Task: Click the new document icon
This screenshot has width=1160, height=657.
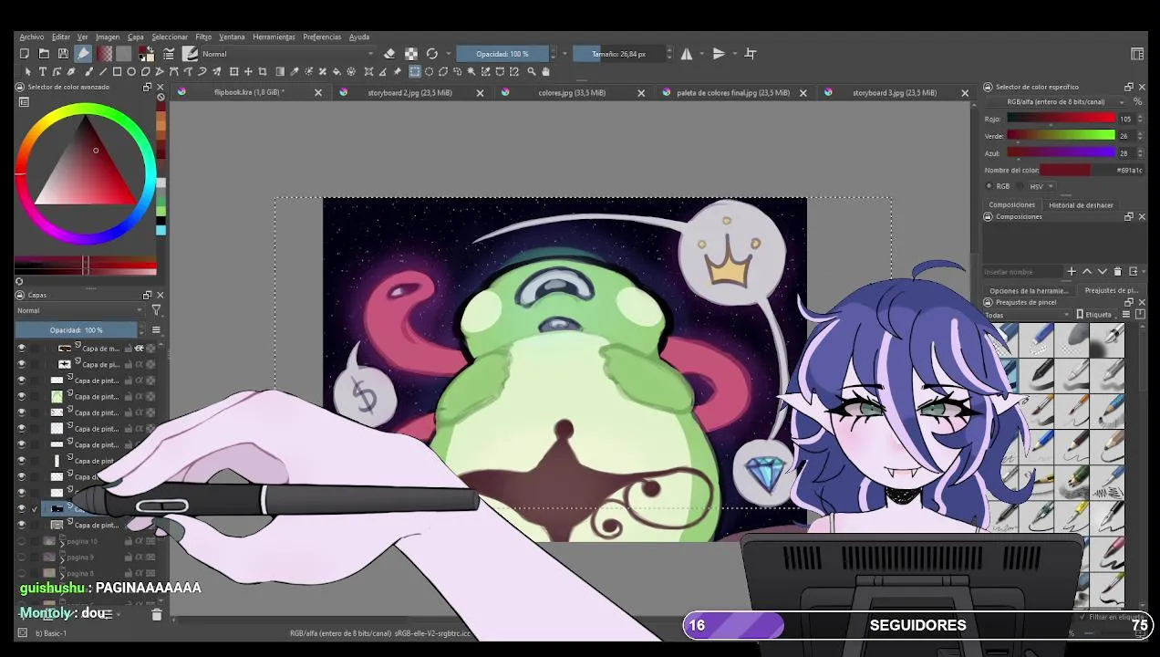Action: [25, 54]
